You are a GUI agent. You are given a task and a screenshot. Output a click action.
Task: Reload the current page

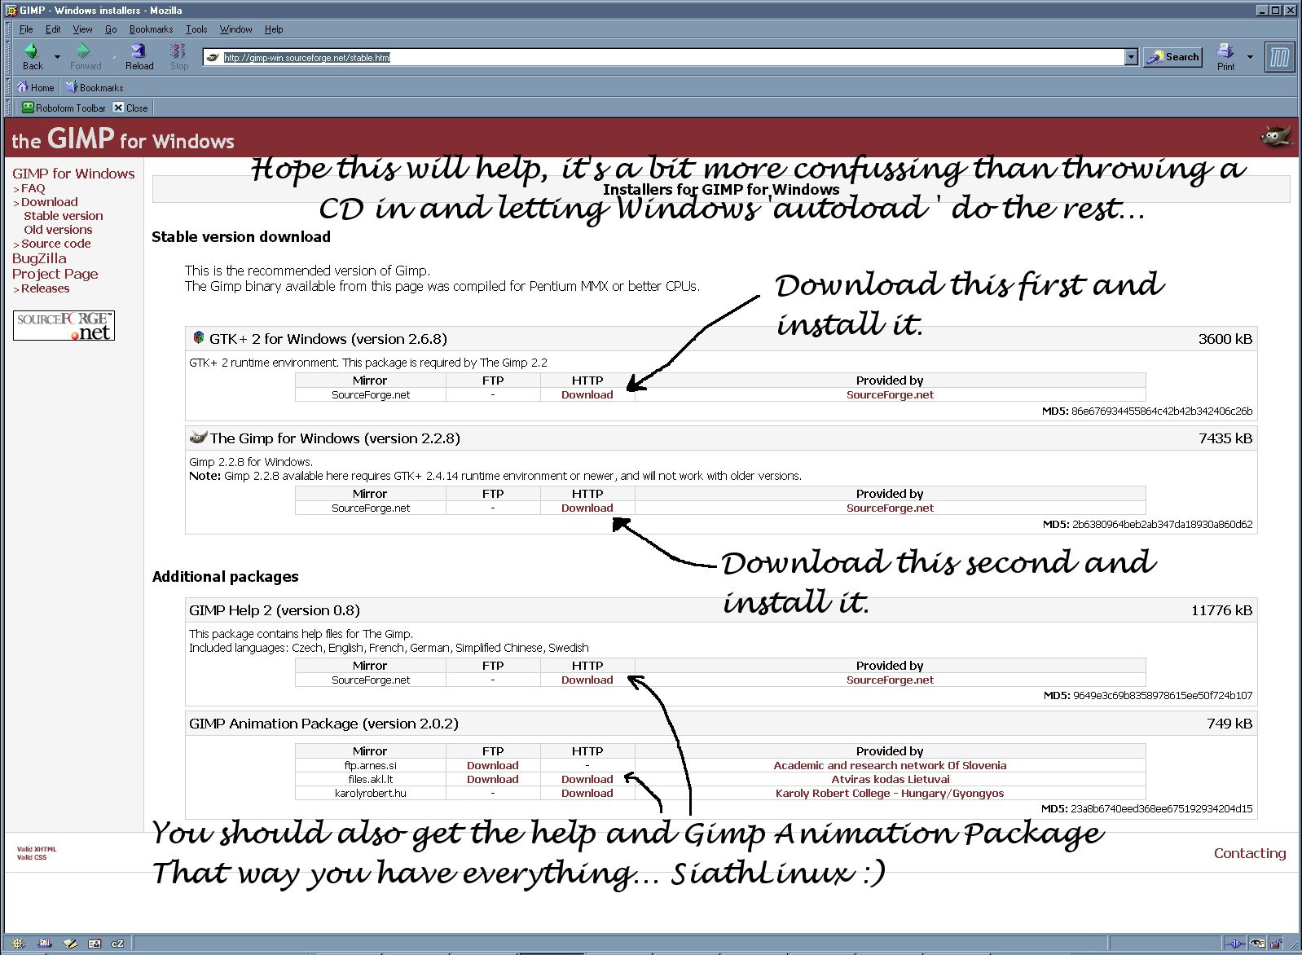139,56
